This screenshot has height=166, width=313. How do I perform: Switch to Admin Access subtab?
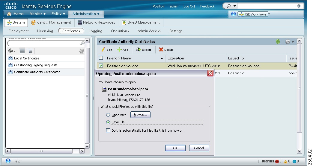[x=149, y=31]
